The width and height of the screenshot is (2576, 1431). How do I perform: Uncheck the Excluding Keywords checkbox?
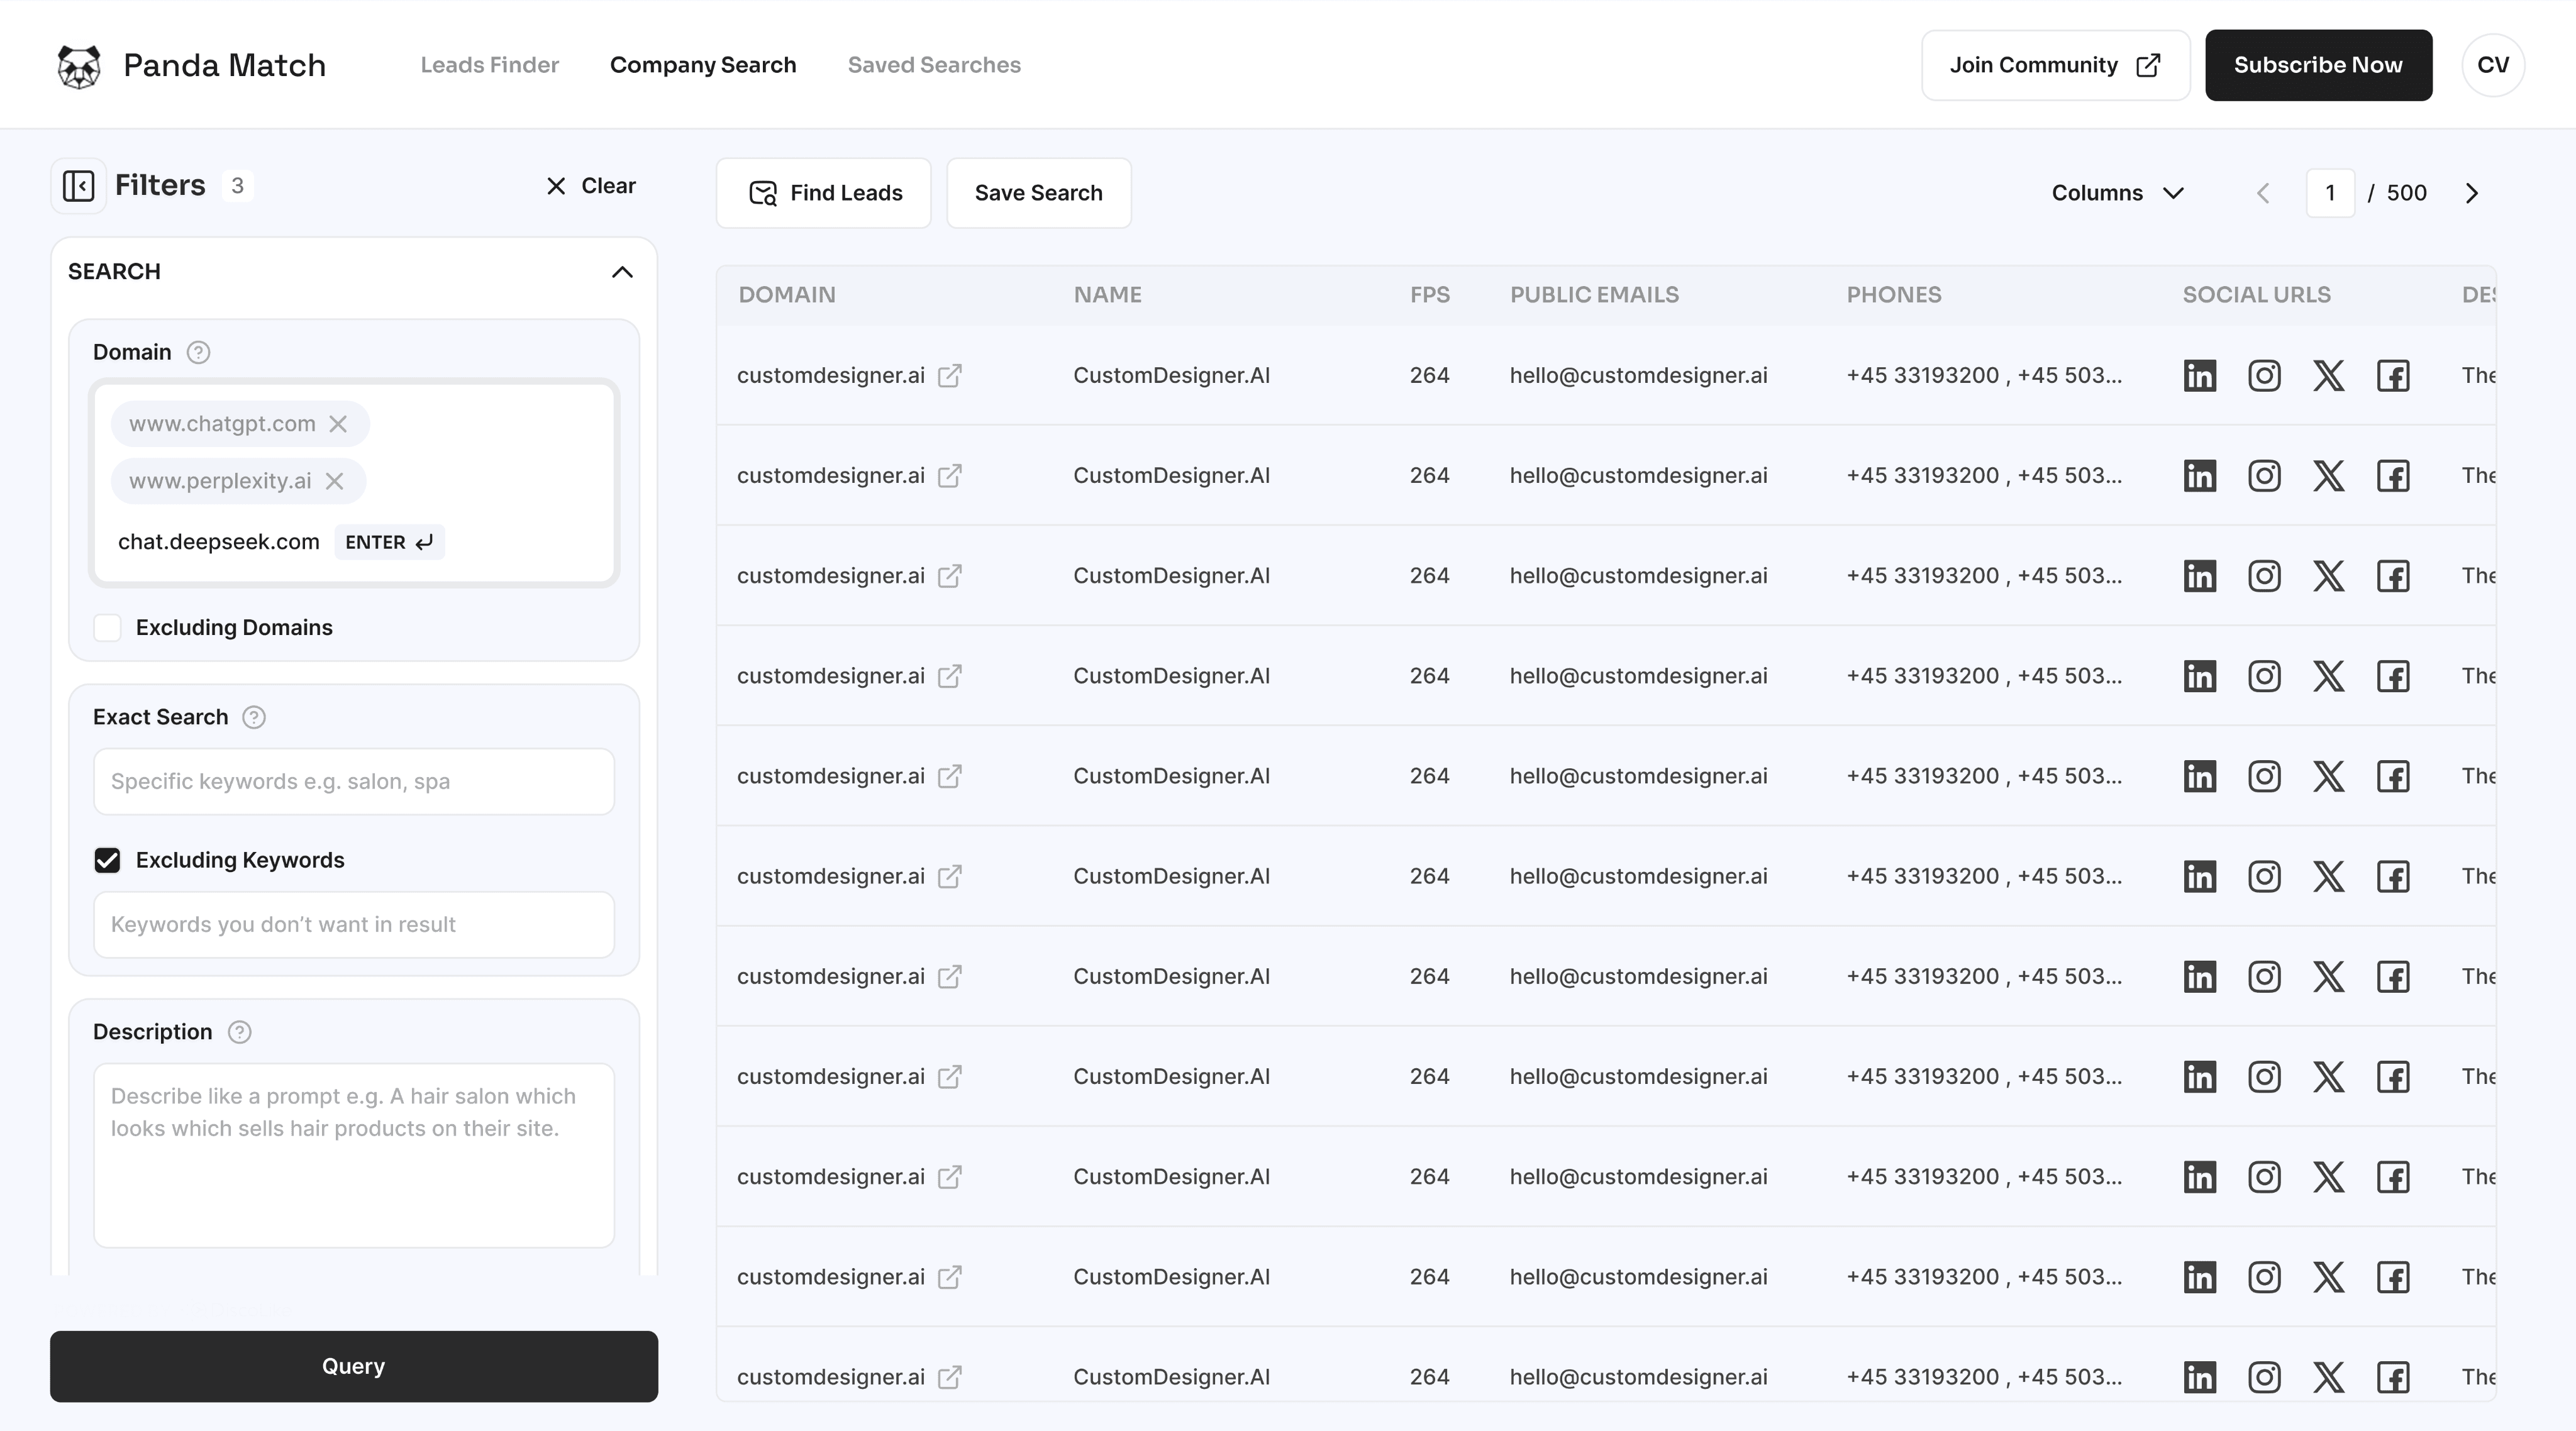click(x=107, y=860)
